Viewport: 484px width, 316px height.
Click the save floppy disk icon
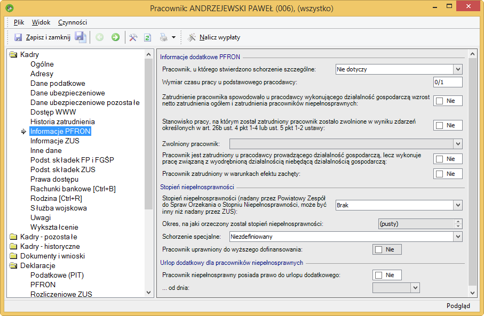(18, 37)
